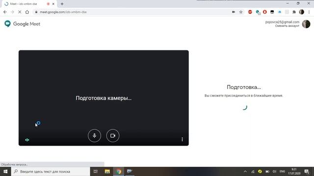314x176 pixels.
Task: Click the address bar URL
Action: (x=63, y=12)
